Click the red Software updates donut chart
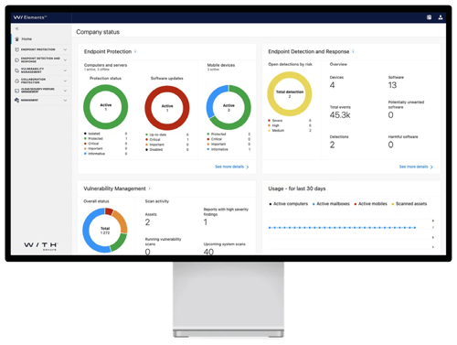 click(x=167, y=108)
